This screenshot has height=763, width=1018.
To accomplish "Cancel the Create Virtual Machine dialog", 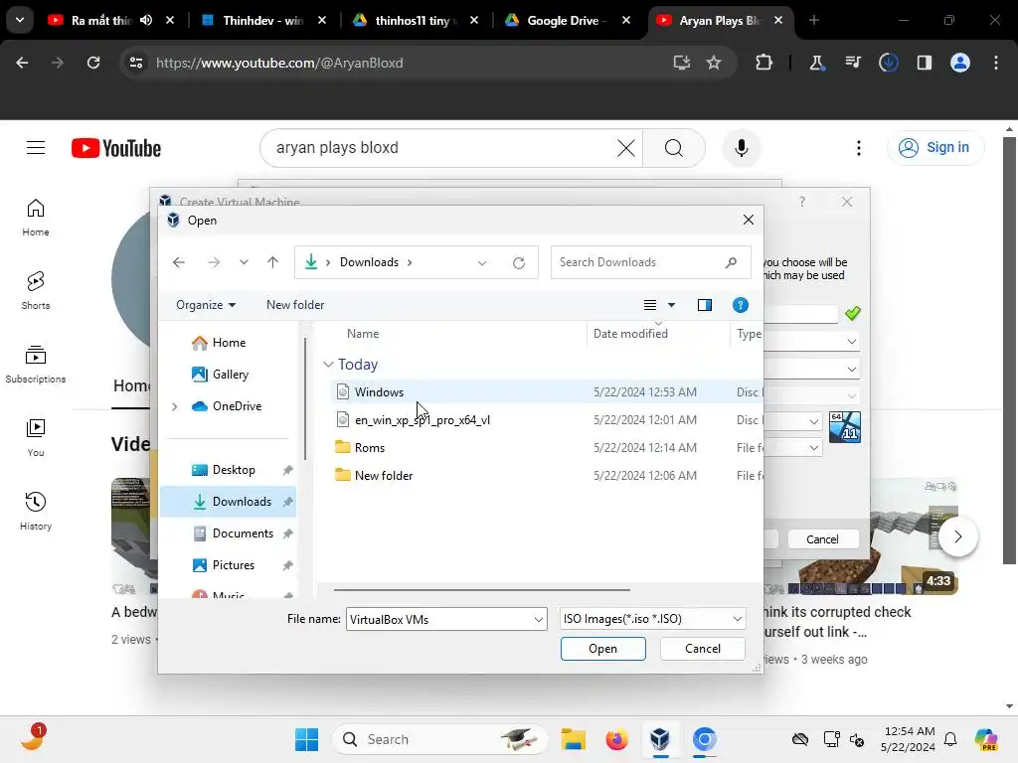I will pyautogui.click(x=822, y=539).
